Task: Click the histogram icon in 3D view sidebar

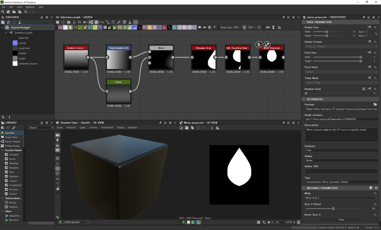Action: [58, 188]
